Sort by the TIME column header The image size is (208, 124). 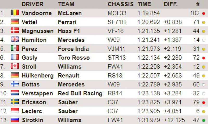tap(144, 4)
